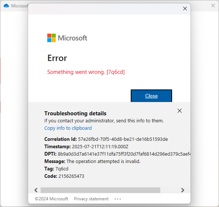Click the Microsoft four-color logo
Image resolution: width=219 pixels, height=207 pixels.
click(x=51, y=38)
